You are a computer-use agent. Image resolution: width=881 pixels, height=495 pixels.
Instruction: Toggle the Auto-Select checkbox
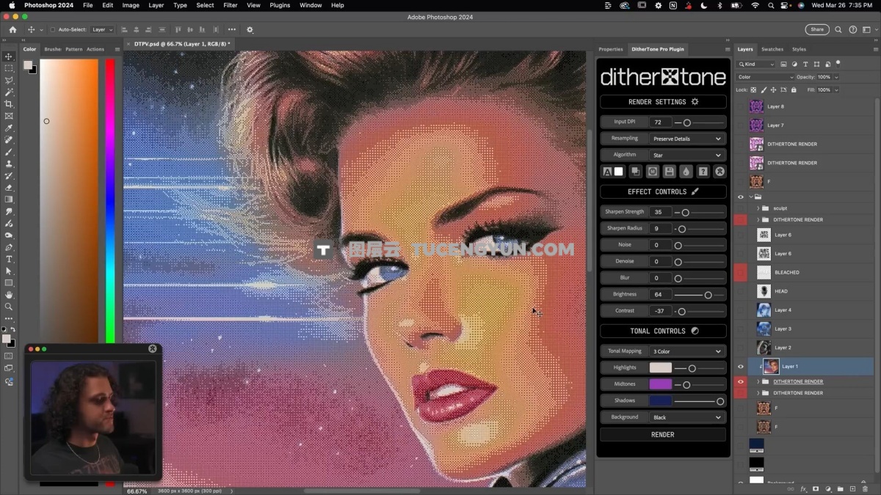pos(52,30)
